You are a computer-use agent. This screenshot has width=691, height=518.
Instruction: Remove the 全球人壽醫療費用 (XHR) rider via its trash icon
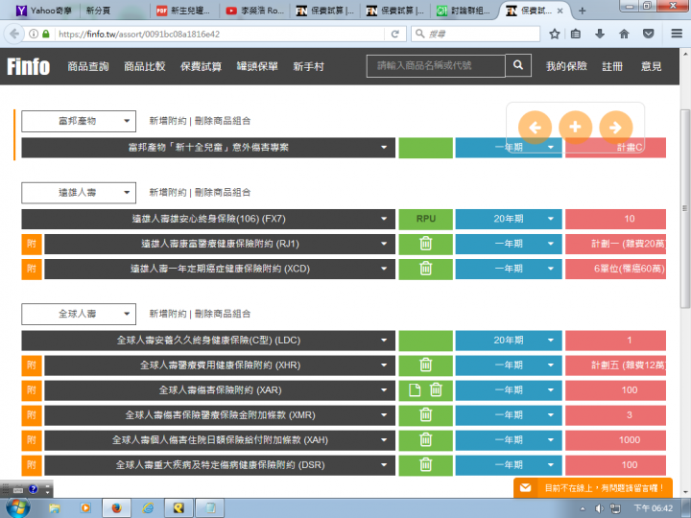tap(425, 365)
